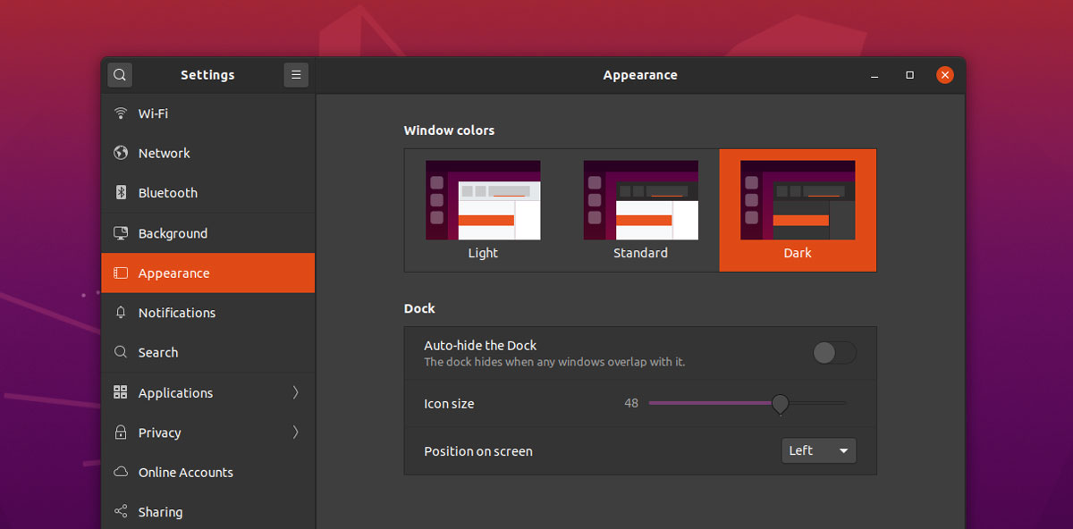Select the Sharing settings icon
This screenshot has height=529, width=1073.
tap(121, 511)
